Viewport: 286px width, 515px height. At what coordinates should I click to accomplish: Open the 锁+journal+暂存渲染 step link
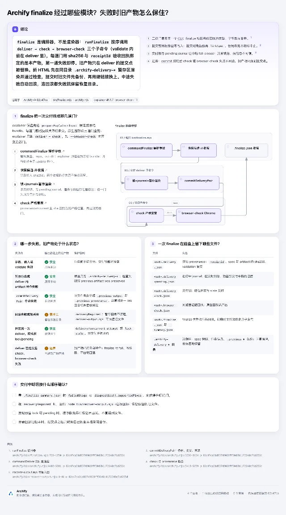click(x=38, y=184)
